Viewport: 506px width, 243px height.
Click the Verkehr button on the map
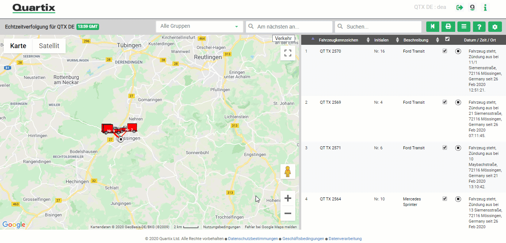point(284,38)
